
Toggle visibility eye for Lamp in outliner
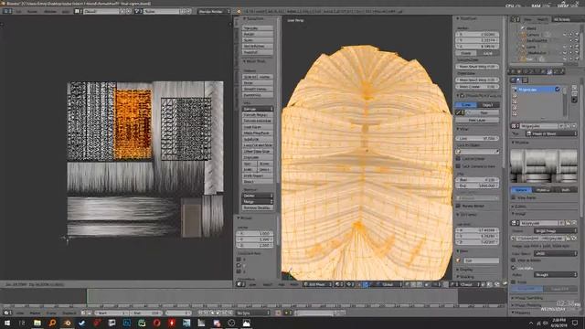pos(565,47)
